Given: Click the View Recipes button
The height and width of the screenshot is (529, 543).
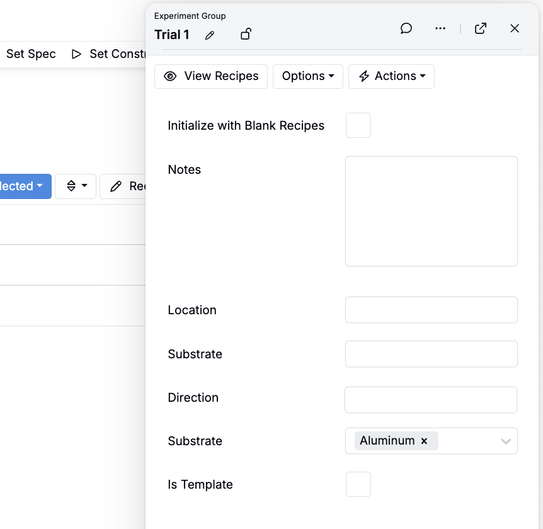Looking at the screenshot, I should 211,76.
